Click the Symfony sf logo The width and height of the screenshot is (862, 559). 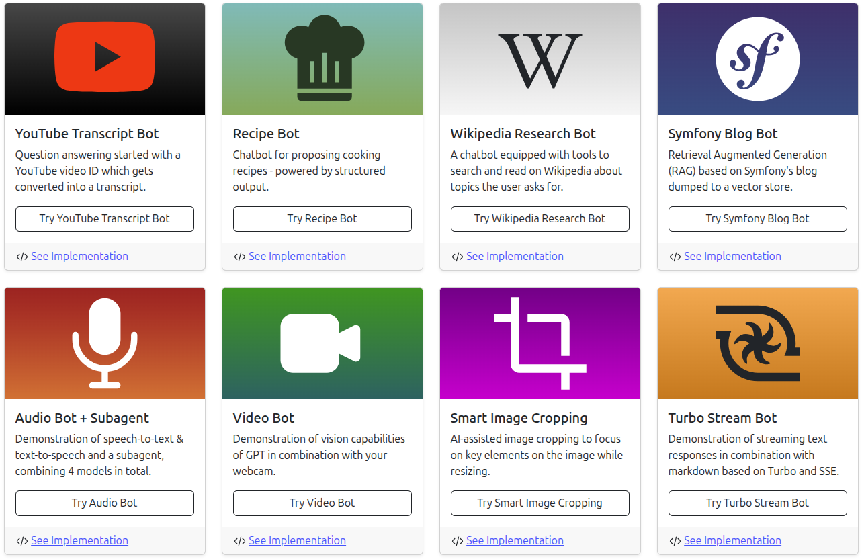click(758, 59)
